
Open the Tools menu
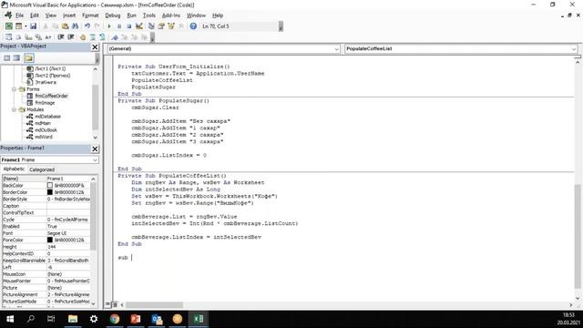[148, 15]
